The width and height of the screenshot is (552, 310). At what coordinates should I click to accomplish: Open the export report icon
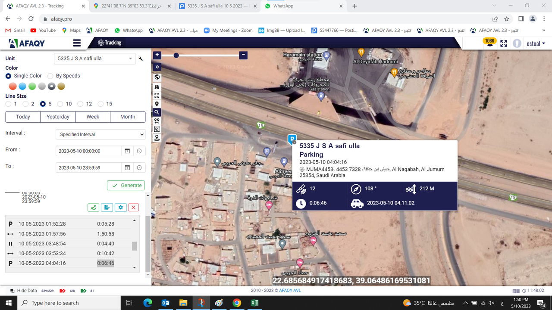click(107, 207)
